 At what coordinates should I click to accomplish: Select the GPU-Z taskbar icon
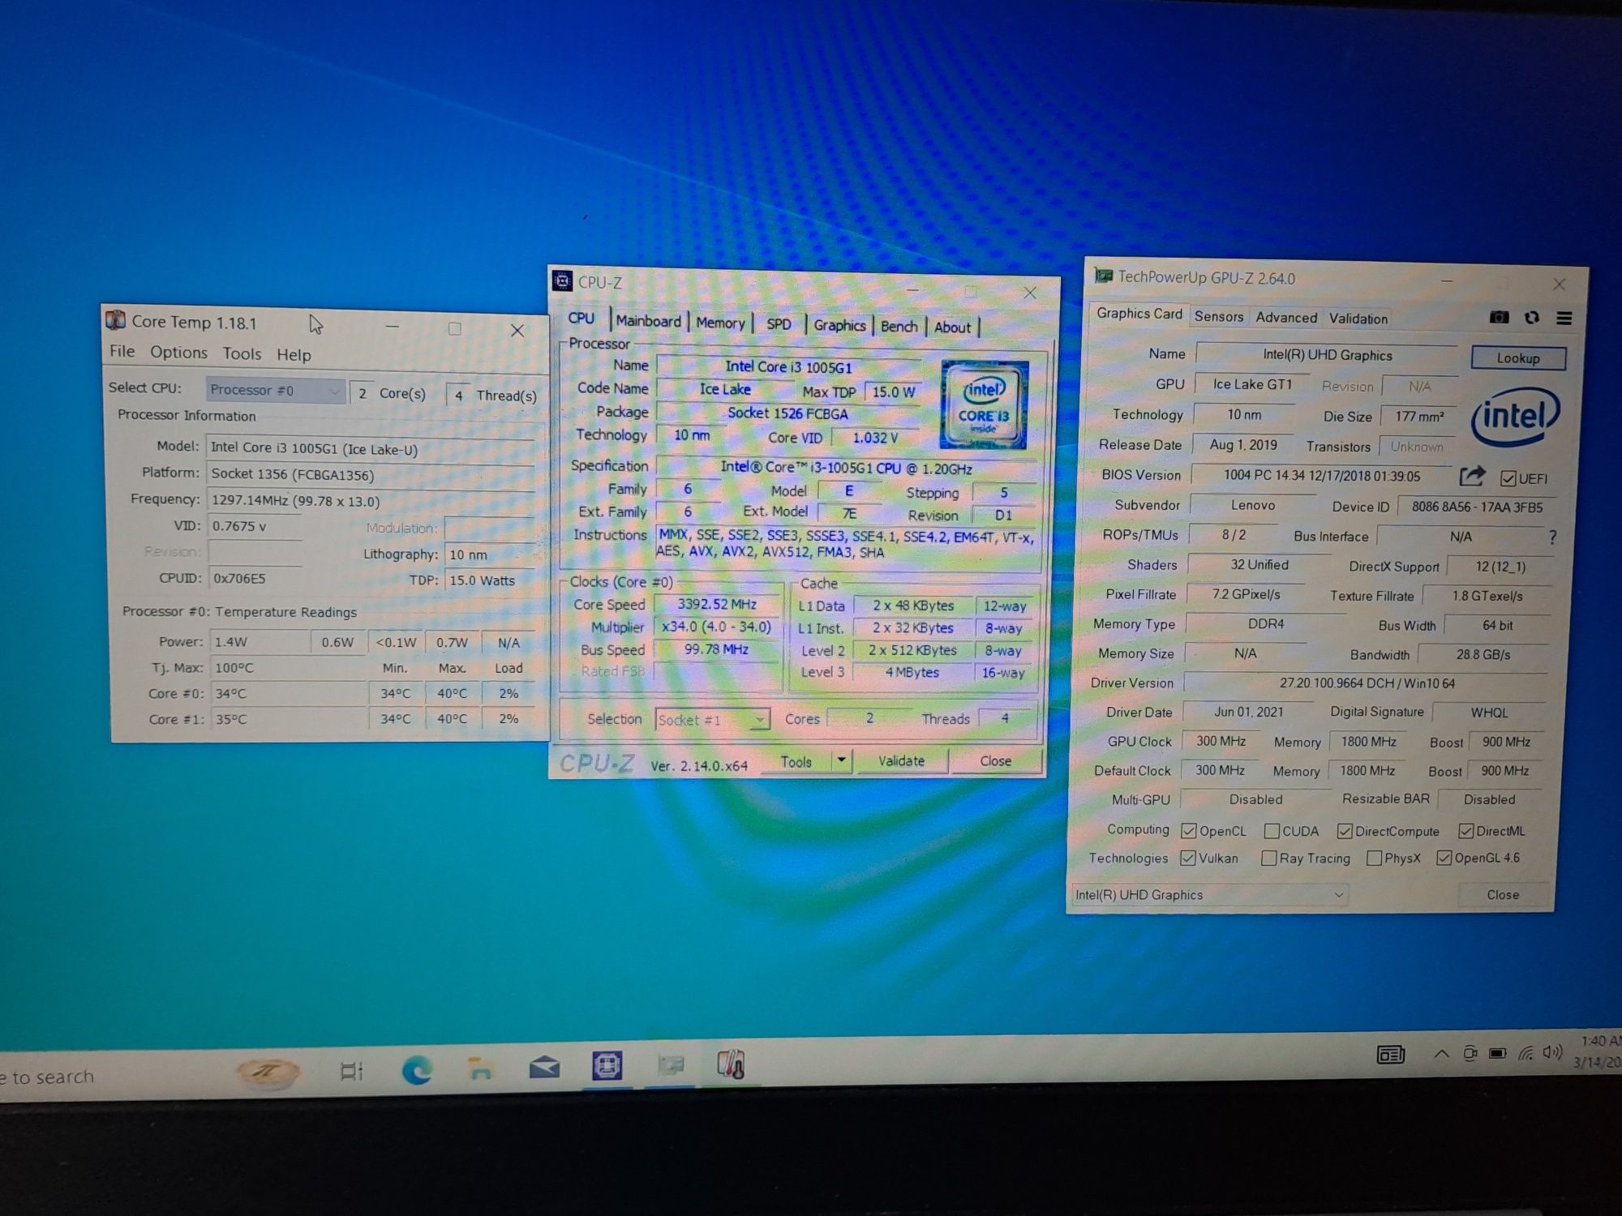671,1064
